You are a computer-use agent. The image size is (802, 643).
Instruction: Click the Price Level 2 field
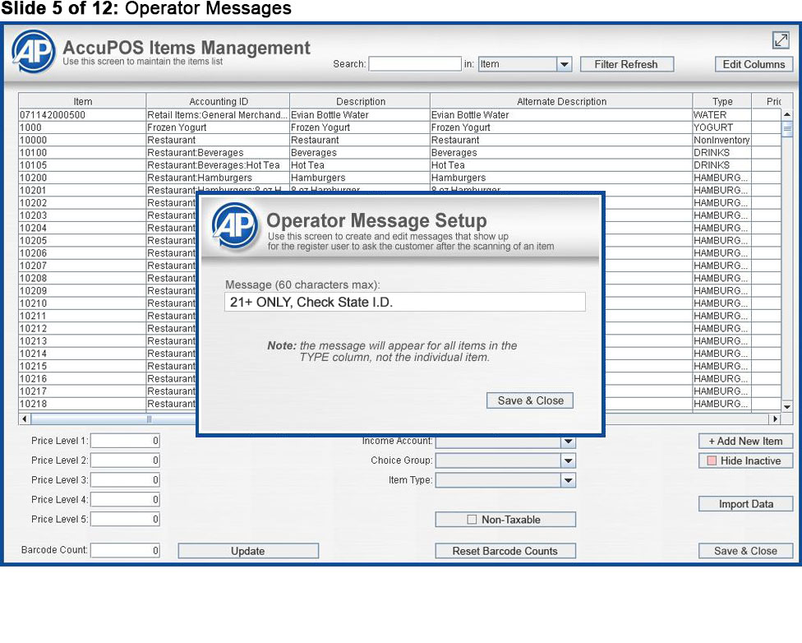(x=125, y=460)
